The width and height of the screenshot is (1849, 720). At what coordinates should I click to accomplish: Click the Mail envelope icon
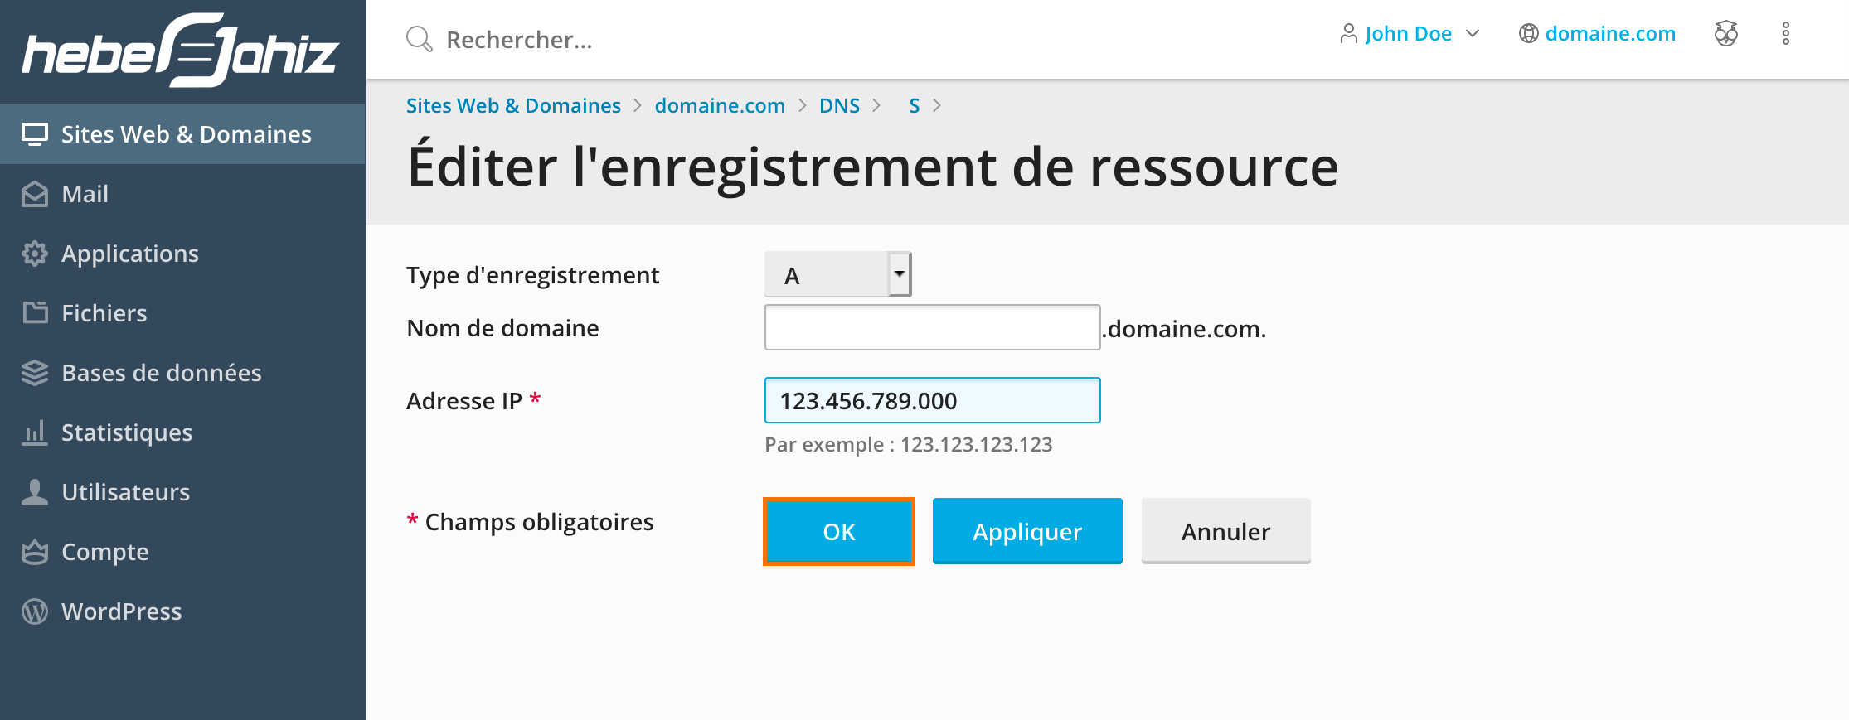click(x=35, y=194)
